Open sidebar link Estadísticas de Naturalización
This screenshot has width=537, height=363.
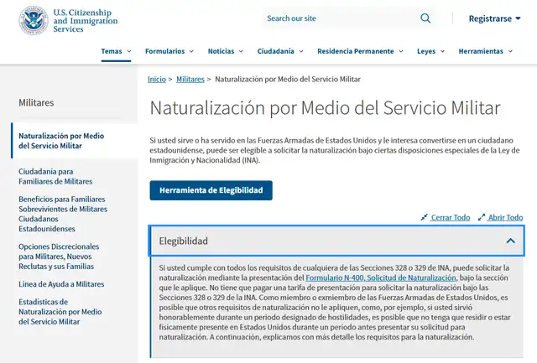(x=60, y=312)
